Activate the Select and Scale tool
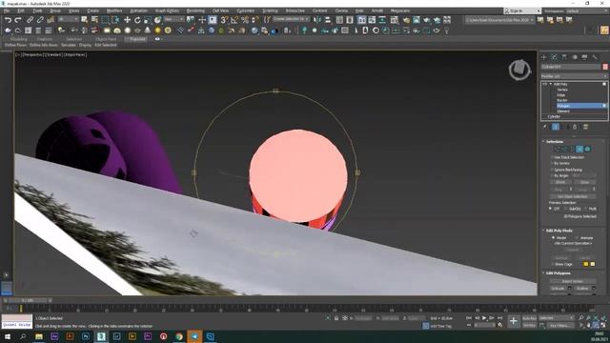The width and height of the screenshot is (610, 343). pos(148,20)
